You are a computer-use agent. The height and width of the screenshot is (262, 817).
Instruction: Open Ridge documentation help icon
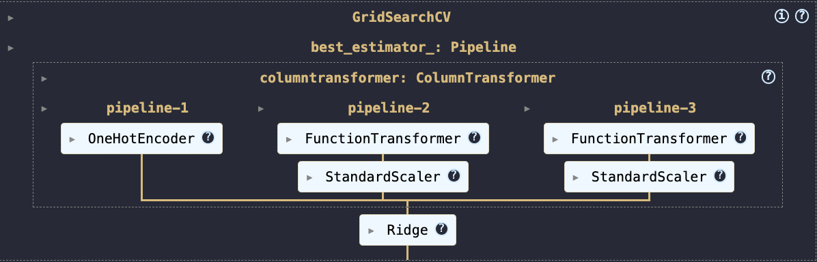click(441, 229)
